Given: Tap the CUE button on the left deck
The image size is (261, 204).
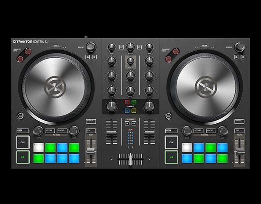Looking at the screenshot, I should (x=23, y=142).
